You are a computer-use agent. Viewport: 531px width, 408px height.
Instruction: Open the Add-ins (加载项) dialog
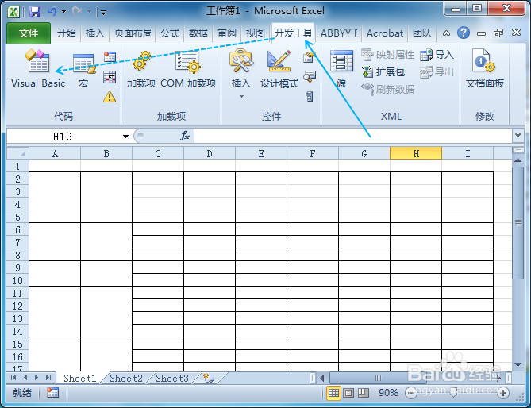(x=140, y=69)
